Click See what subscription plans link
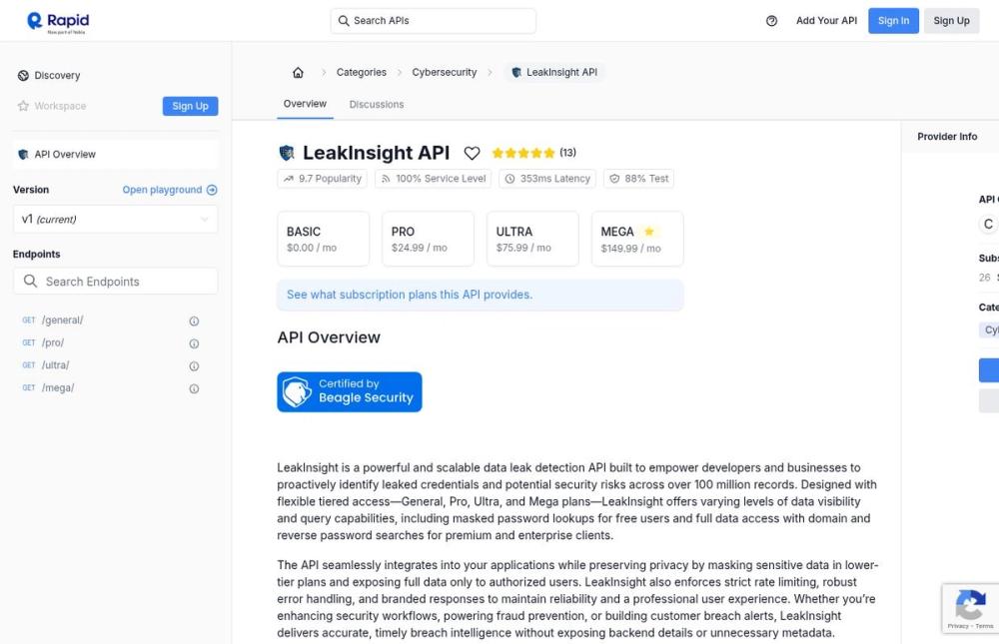The width and height of the screenshot is (999, 644). pyautogui.click(x=410, y=295)
